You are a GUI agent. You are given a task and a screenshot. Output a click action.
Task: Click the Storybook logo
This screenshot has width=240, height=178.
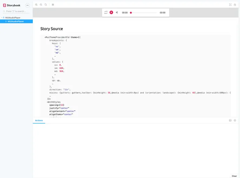12,5
